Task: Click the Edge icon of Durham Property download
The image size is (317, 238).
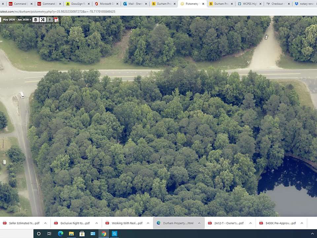Action: 158,223
